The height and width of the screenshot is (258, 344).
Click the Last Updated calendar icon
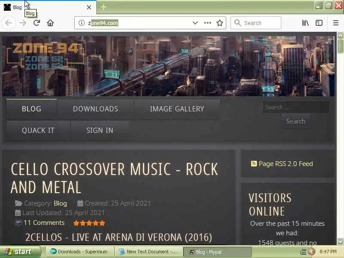18,213
